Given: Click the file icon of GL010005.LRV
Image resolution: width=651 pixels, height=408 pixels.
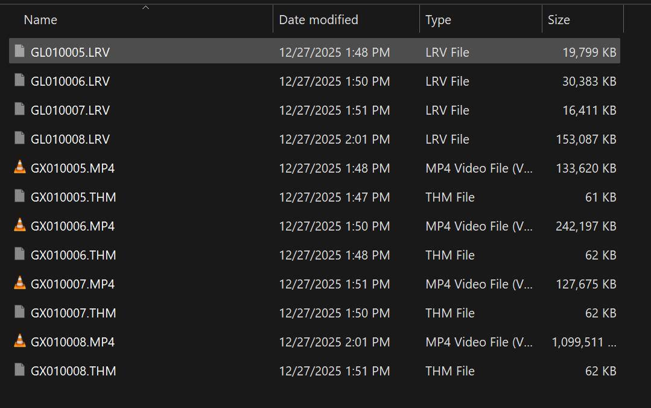Looking at the screenshot, I should 20,52.
